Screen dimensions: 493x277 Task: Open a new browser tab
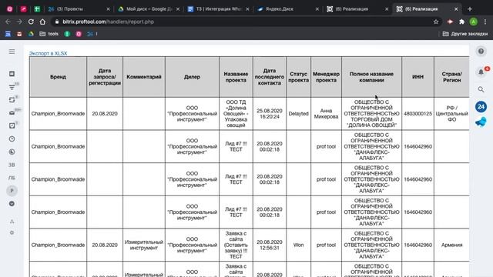coord(470,9)
